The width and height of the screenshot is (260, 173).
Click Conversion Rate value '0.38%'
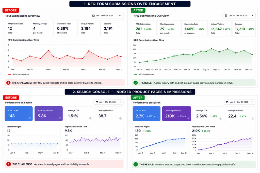pyautogui.click(x=63, y=28)
